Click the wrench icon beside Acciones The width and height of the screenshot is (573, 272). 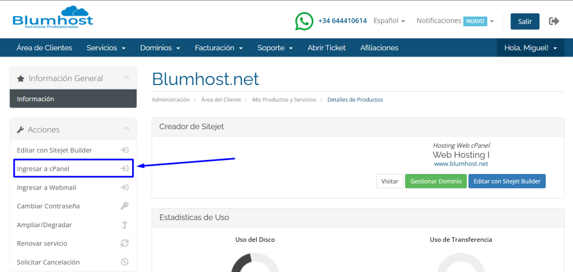[21, 130]
